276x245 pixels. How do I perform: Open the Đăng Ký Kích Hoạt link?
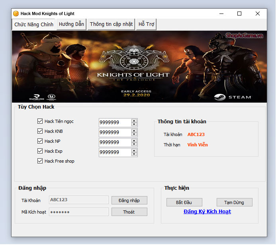click(207, 212)
